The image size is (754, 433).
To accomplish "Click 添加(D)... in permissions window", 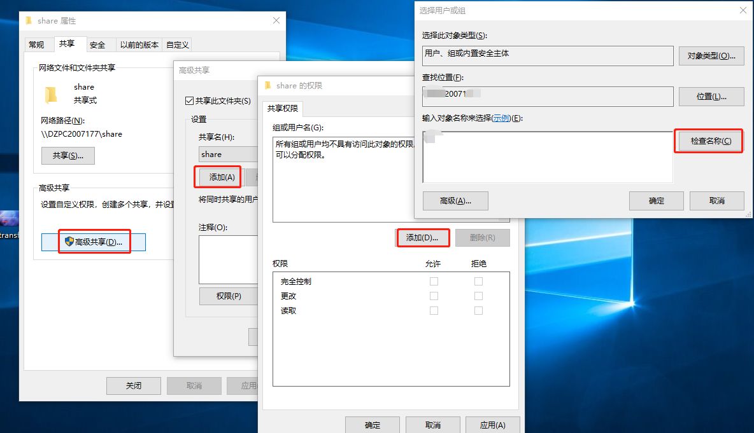I will point(422,238).
